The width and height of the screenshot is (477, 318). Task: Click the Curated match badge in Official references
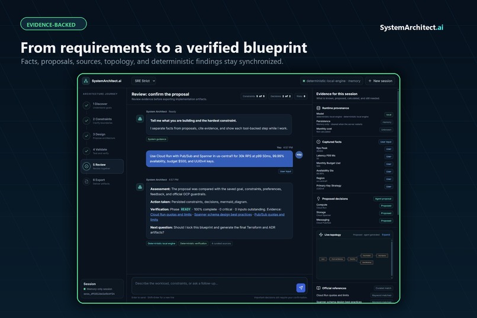[x=383, y=288]
